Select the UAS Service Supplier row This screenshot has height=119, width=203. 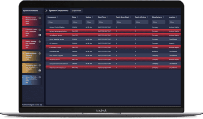(113, 55)
